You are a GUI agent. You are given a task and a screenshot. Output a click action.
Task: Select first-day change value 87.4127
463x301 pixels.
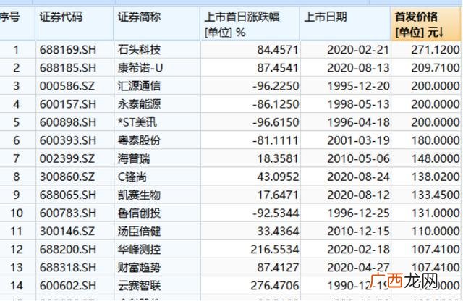point(278,268)
